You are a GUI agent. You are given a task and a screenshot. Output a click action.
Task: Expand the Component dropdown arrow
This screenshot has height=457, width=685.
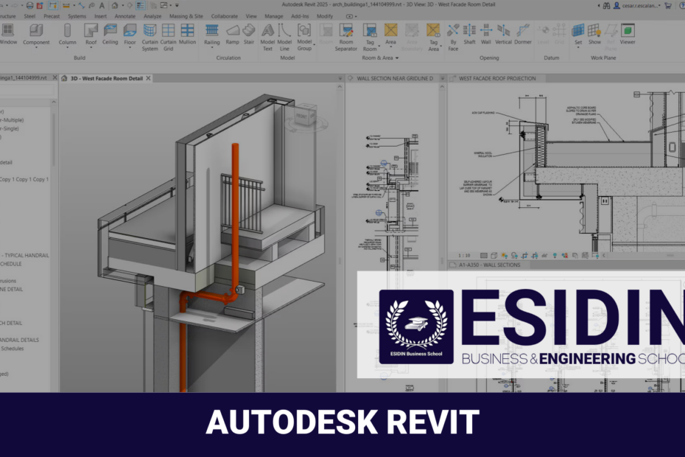tap(36, 49)
